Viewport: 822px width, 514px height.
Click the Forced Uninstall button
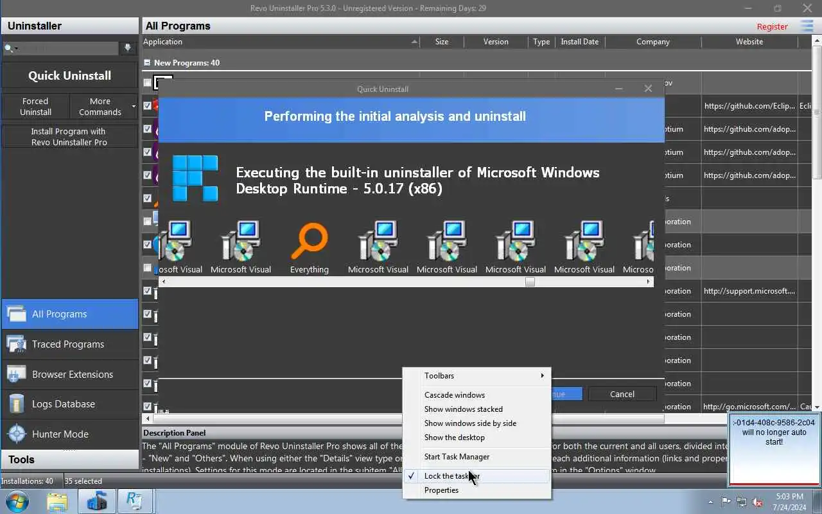tap(35, 107)
